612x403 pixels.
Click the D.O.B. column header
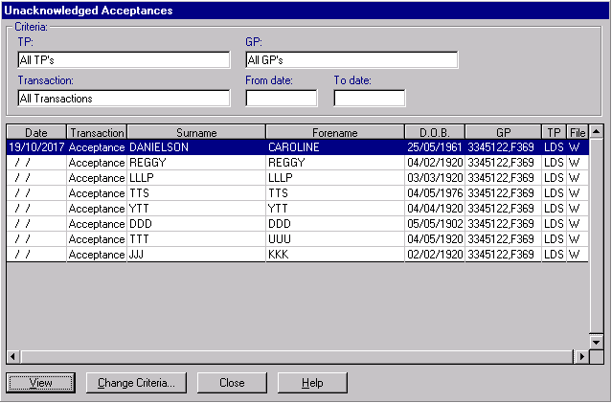(x=434, y=132)
